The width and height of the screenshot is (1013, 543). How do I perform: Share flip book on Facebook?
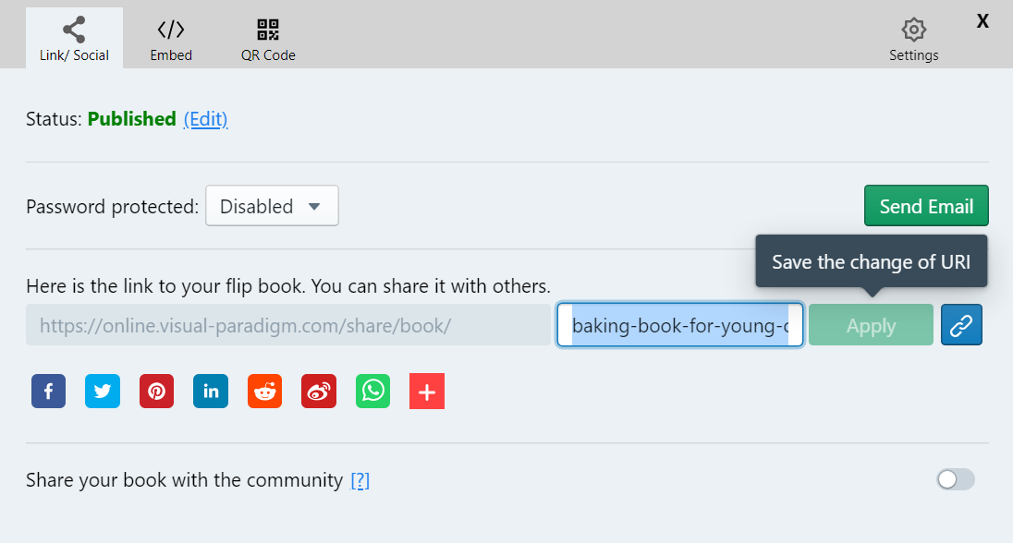[48, 391]
